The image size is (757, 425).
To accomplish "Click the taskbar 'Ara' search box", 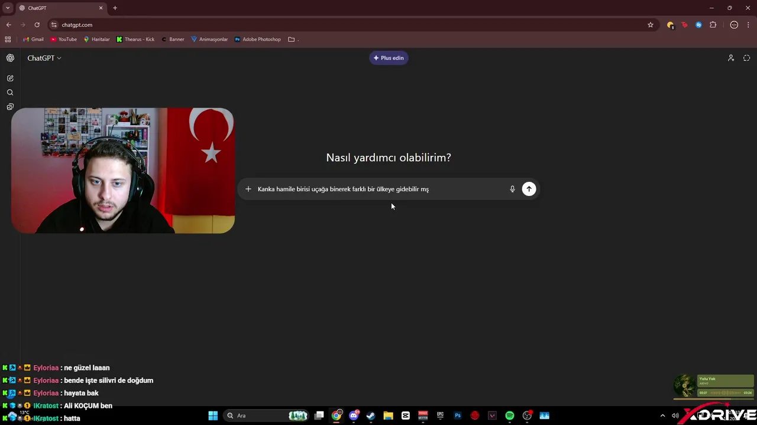I will (x=267, y=416).
